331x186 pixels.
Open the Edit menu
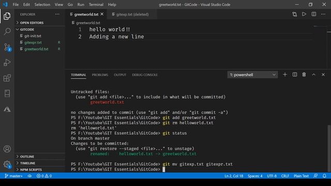(26, 5)
